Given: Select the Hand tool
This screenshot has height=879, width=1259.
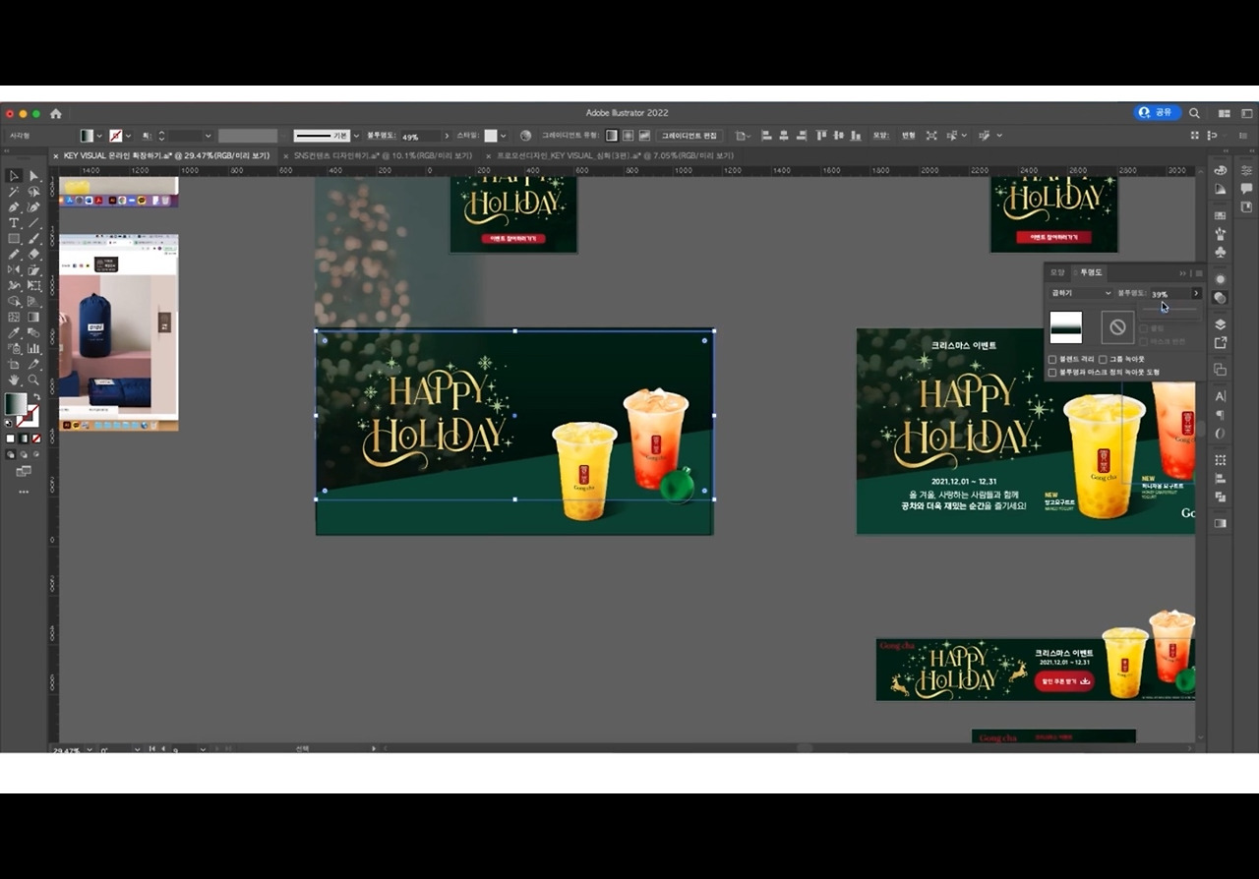Looking at the screenshot, I should pyautogui.click(x=14, y=380).
